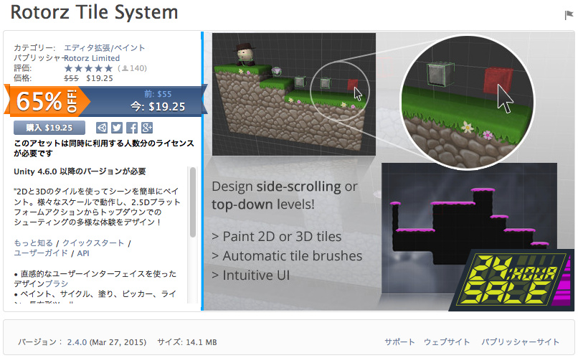Screen dimensions: 578x358
Task: Open the クイックスタート link
Action: pyautogui.click(x=93, y=243)
